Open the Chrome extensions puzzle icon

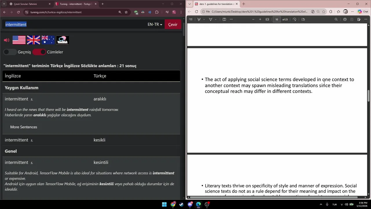157,12
